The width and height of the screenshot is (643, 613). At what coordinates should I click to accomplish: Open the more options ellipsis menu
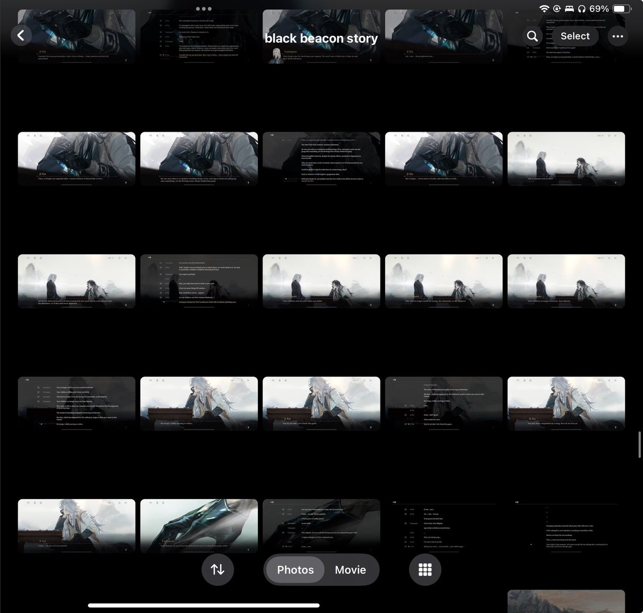[x=617, y=36]
